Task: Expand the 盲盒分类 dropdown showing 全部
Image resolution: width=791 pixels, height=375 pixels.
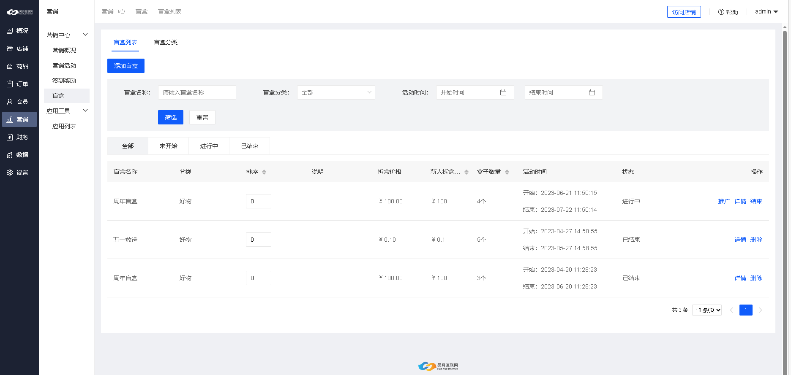Action: click(x=336, y=92)
